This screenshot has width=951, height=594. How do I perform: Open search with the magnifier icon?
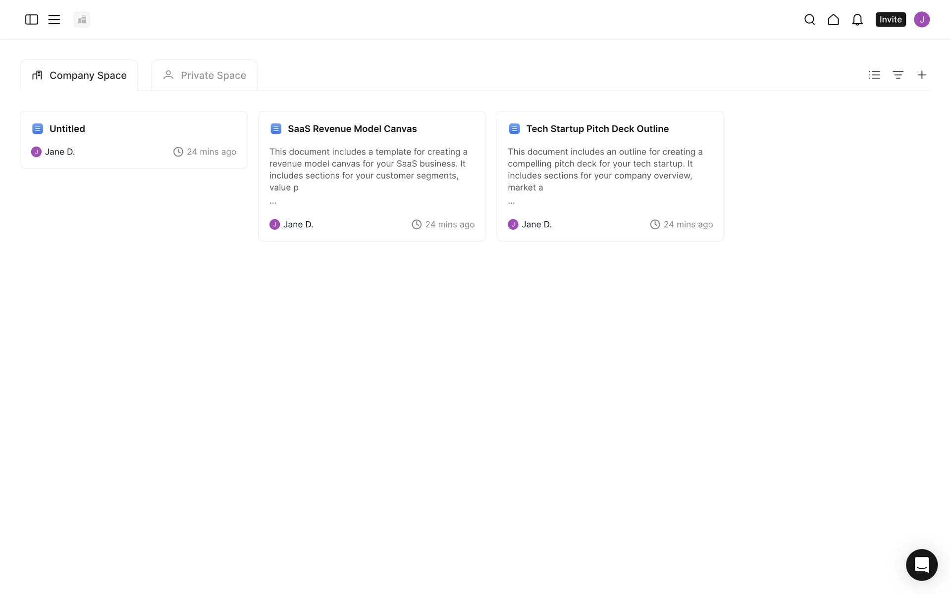coord(809,19)
